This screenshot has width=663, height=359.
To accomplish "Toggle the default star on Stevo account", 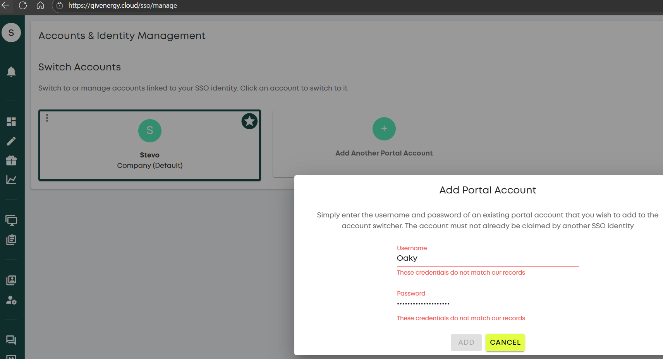I will click(249, 121).
